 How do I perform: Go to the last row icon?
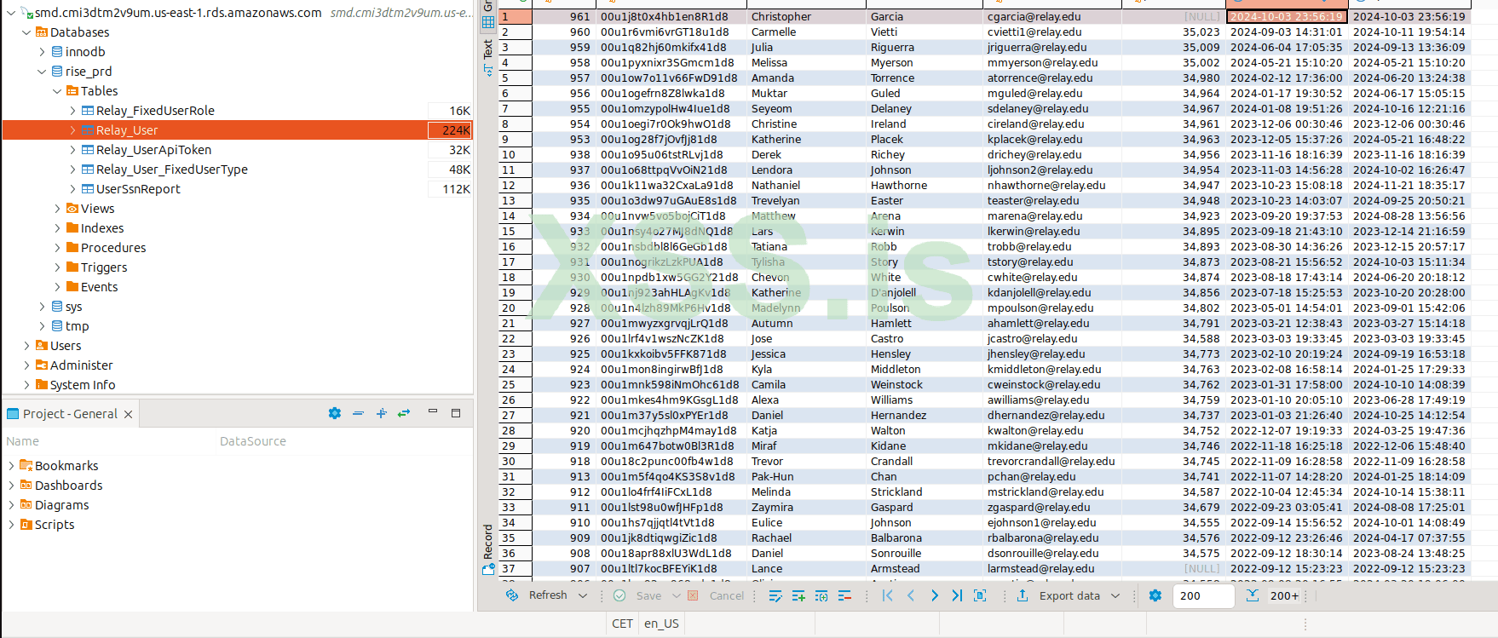click(957, 595)
